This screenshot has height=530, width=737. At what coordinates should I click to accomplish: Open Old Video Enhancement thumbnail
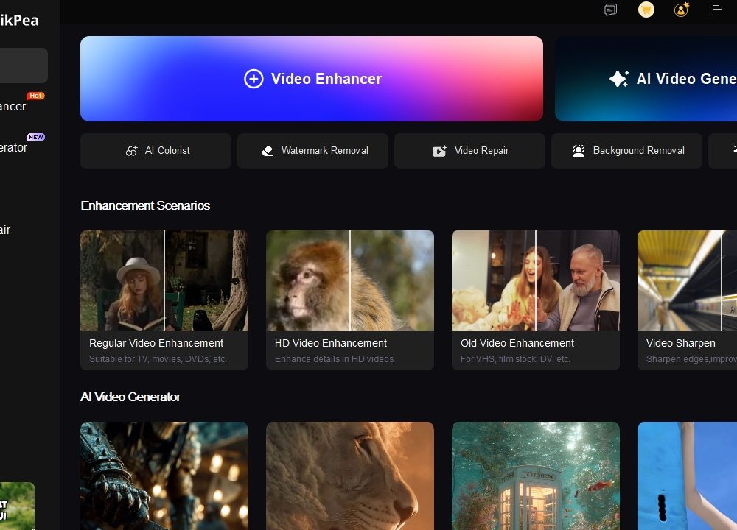pos(535,280)
